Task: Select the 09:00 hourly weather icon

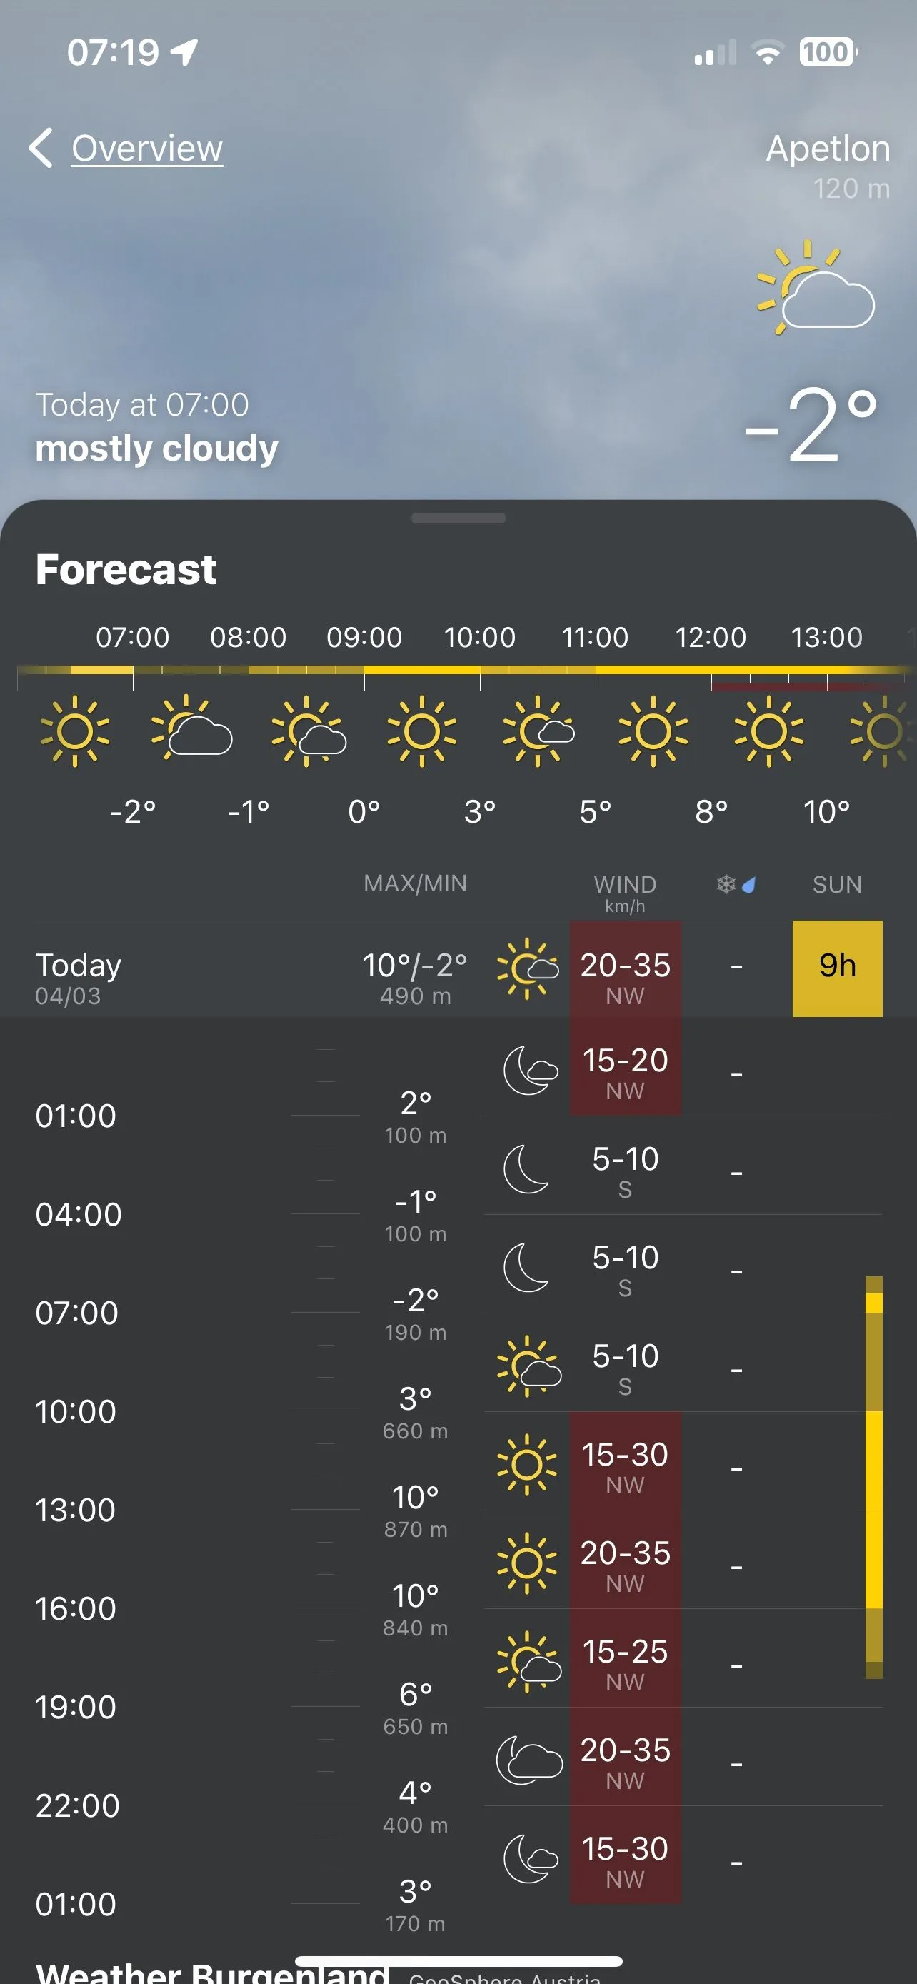Action: [x=308, y=731]
